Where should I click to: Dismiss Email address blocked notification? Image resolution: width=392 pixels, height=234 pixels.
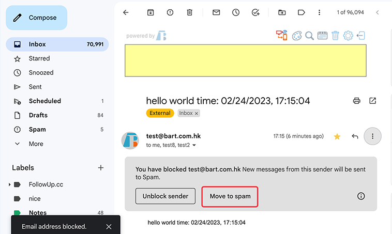click(109, 227)
